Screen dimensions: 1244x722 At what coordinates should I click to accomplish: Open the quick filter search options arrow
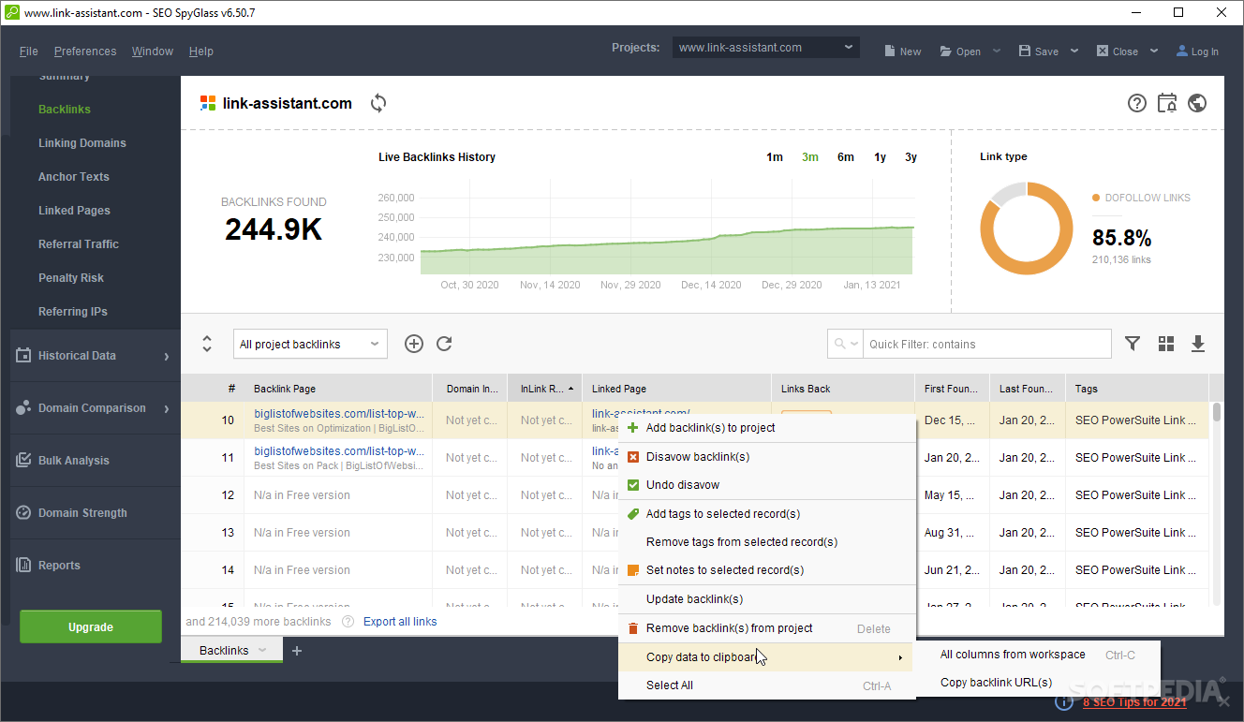(854, 344)
